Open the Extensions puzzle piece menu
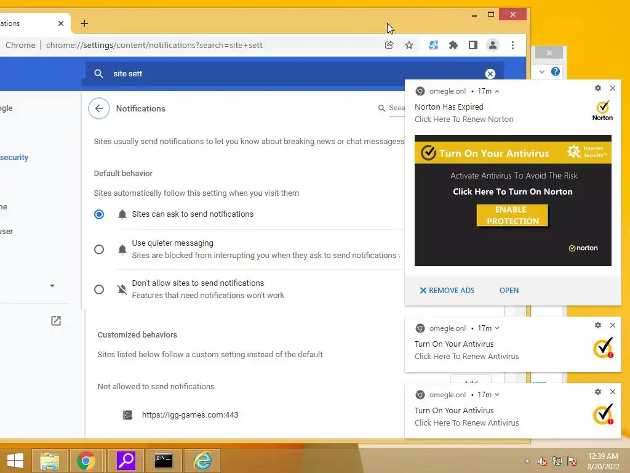The width and height of the screenshot is (630, 473). pos(453,45)
